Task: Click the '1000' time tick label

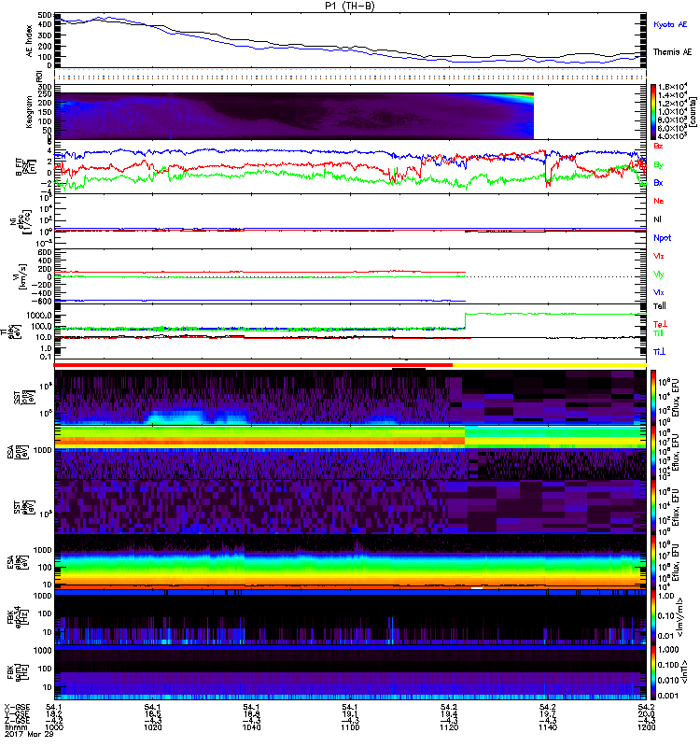Action: click(54, 727)
